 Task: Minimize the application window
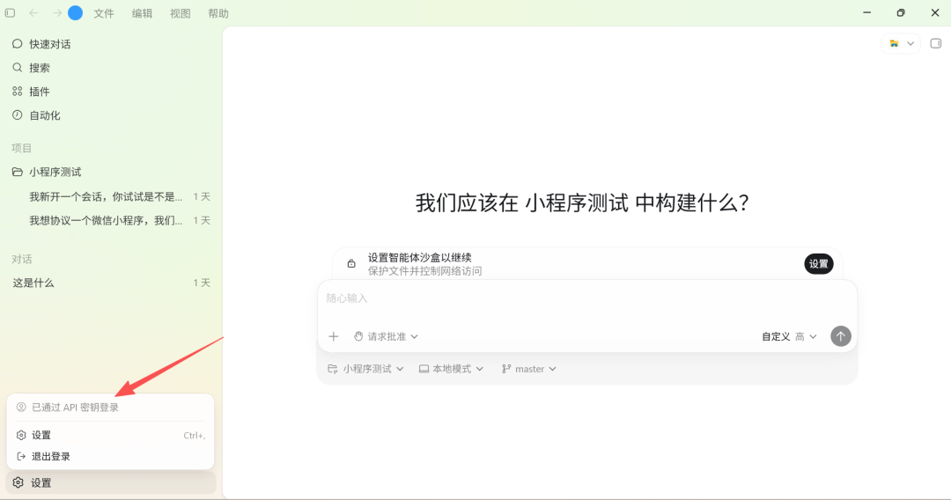866,12
